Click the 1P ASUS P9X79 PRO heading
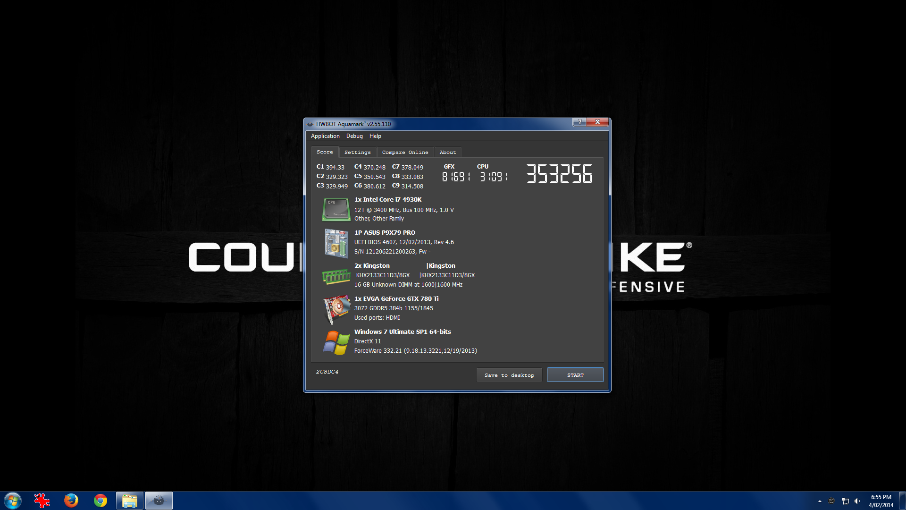 (x=385, y=233)
